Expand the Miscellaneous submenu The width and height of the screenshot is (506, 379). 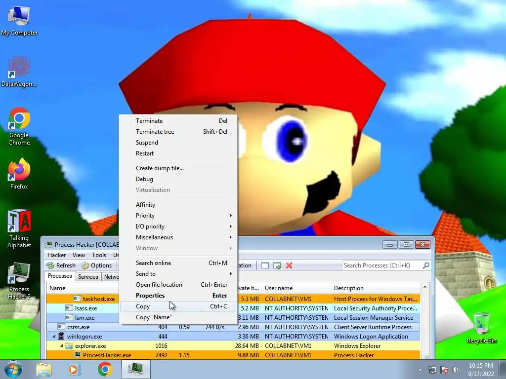point(178,237)
